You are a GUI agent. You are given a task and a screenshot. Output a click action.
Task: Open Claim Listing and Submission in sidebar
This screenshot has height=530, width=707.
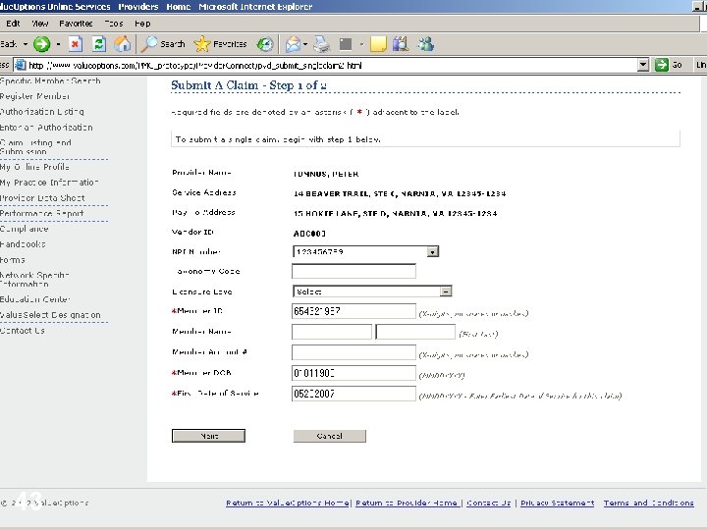coord(35,147)
